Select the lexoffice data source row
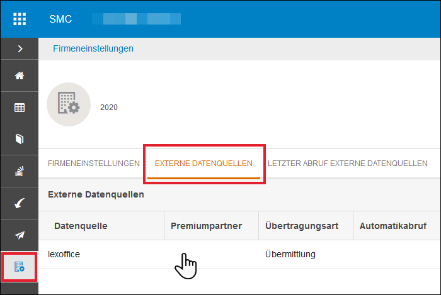Viewport: 441px width, 295px height. click(x=239, y=254)
